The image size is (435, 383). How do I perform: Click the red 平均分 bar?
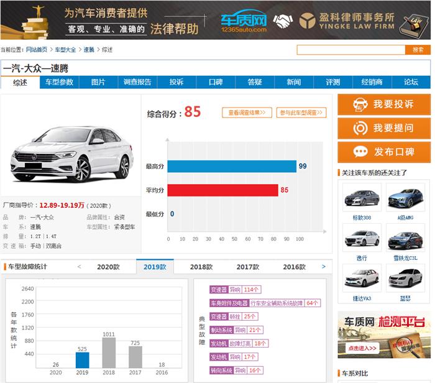(222, 190)
